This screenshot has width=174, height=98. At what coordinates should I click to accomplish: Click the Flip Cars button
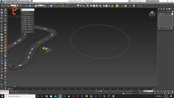[x=30, y=29]
